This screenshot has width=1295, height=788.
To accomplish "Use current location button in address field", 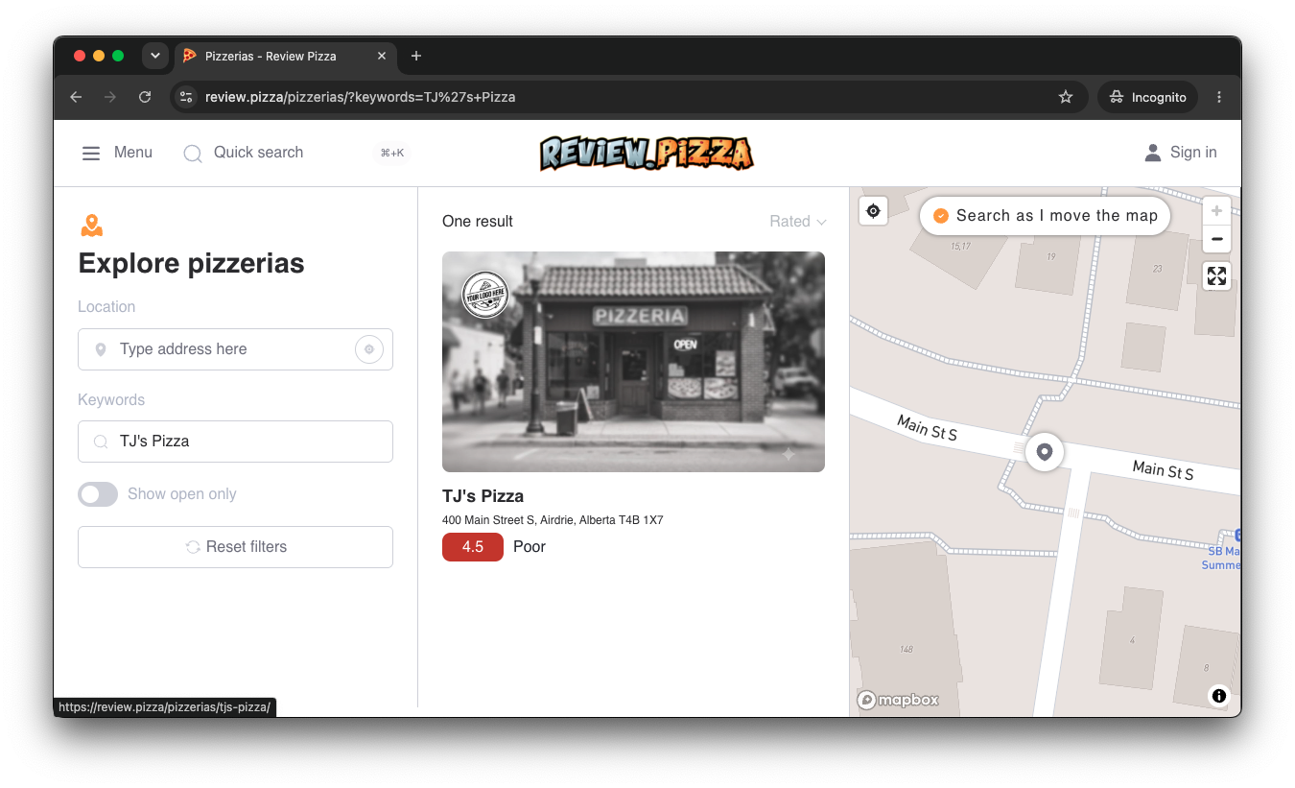I will pyautogui.click(x=369, y=349).
